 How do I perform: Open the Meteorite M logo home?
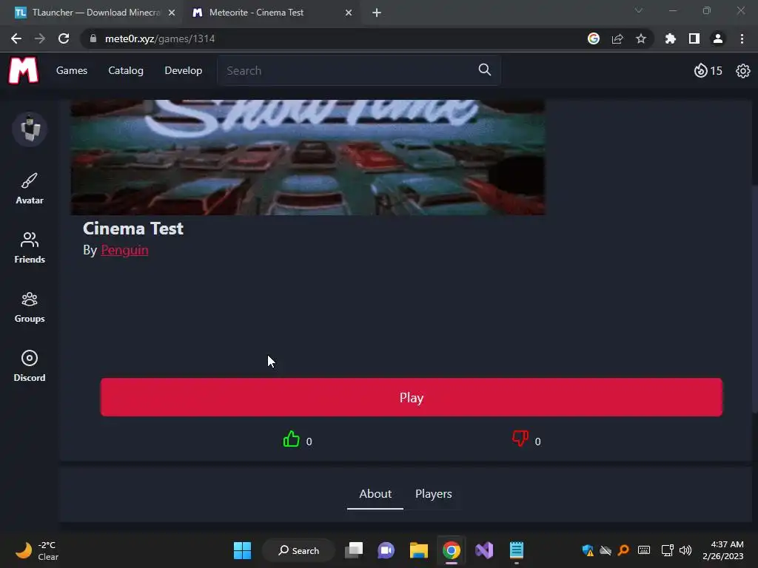pos(23,70)
